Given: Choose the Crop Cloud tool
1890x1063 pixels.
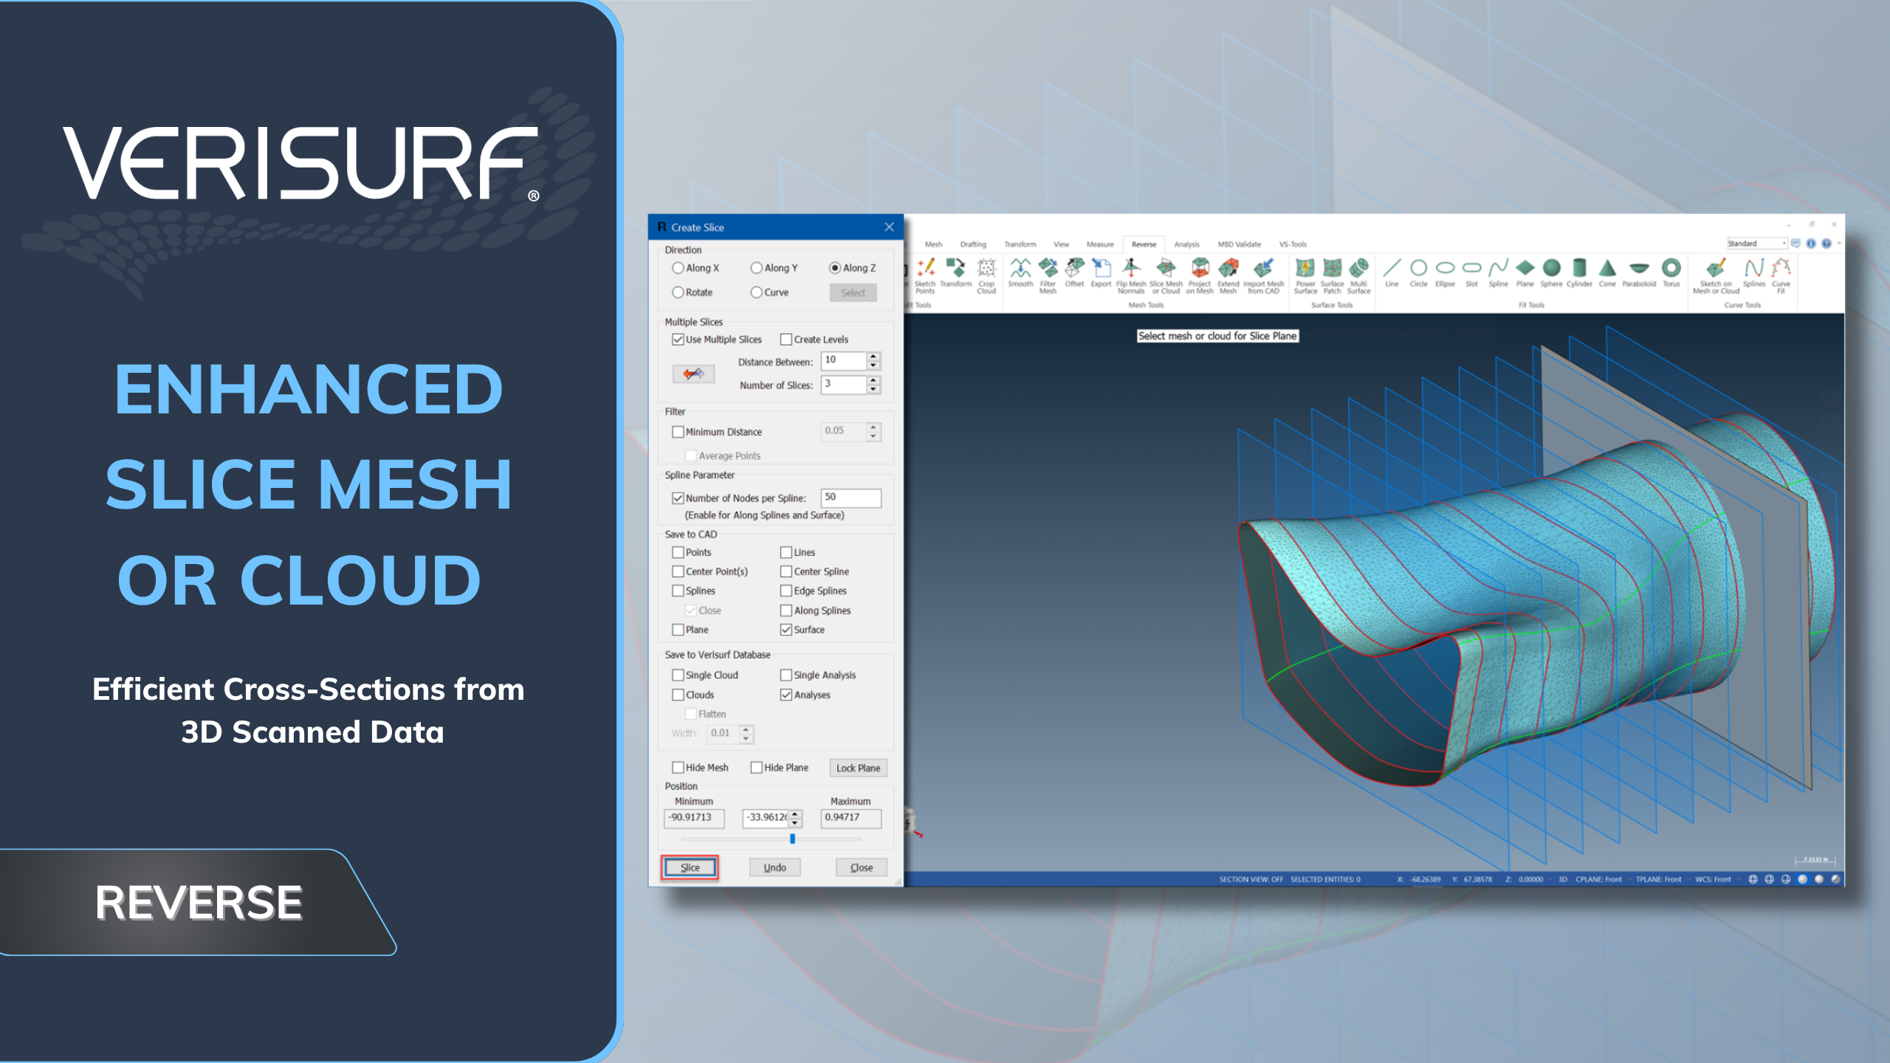Looking at the screenshot, I should click(x=986, y=275).
